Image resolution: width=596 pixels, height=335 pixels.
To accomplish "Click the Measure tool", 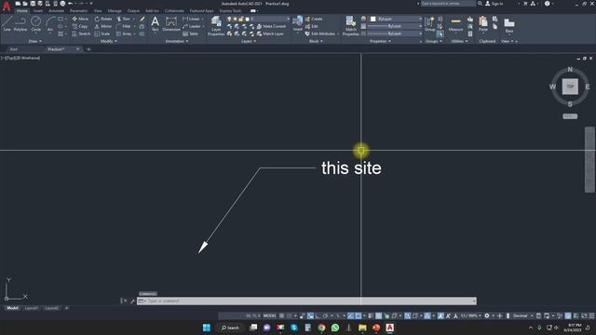I will tap(455, 24).
